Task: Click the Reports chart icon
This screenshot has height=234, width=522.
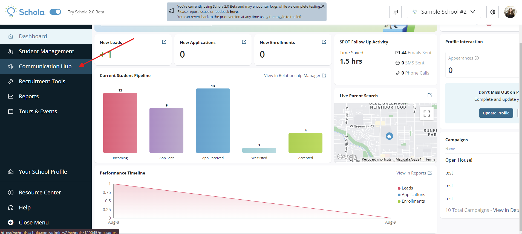Action: [x=11, y=96]
